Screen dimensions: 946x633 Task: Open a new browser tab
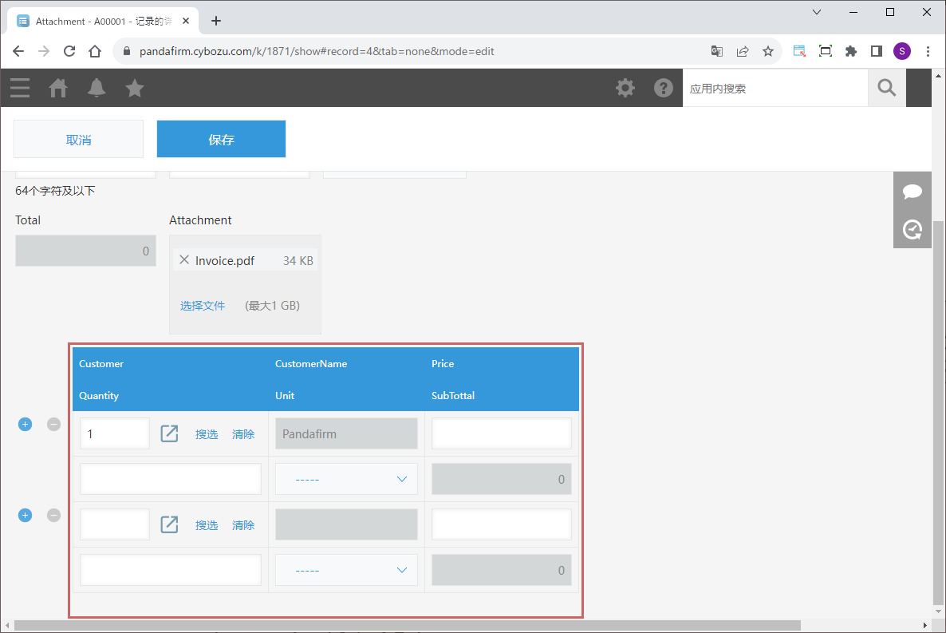(216, 21)
